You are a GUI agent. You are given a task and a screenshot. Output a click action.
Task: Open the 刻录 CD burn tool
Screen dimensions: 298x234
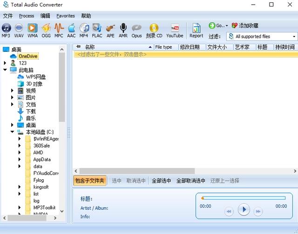154,30
